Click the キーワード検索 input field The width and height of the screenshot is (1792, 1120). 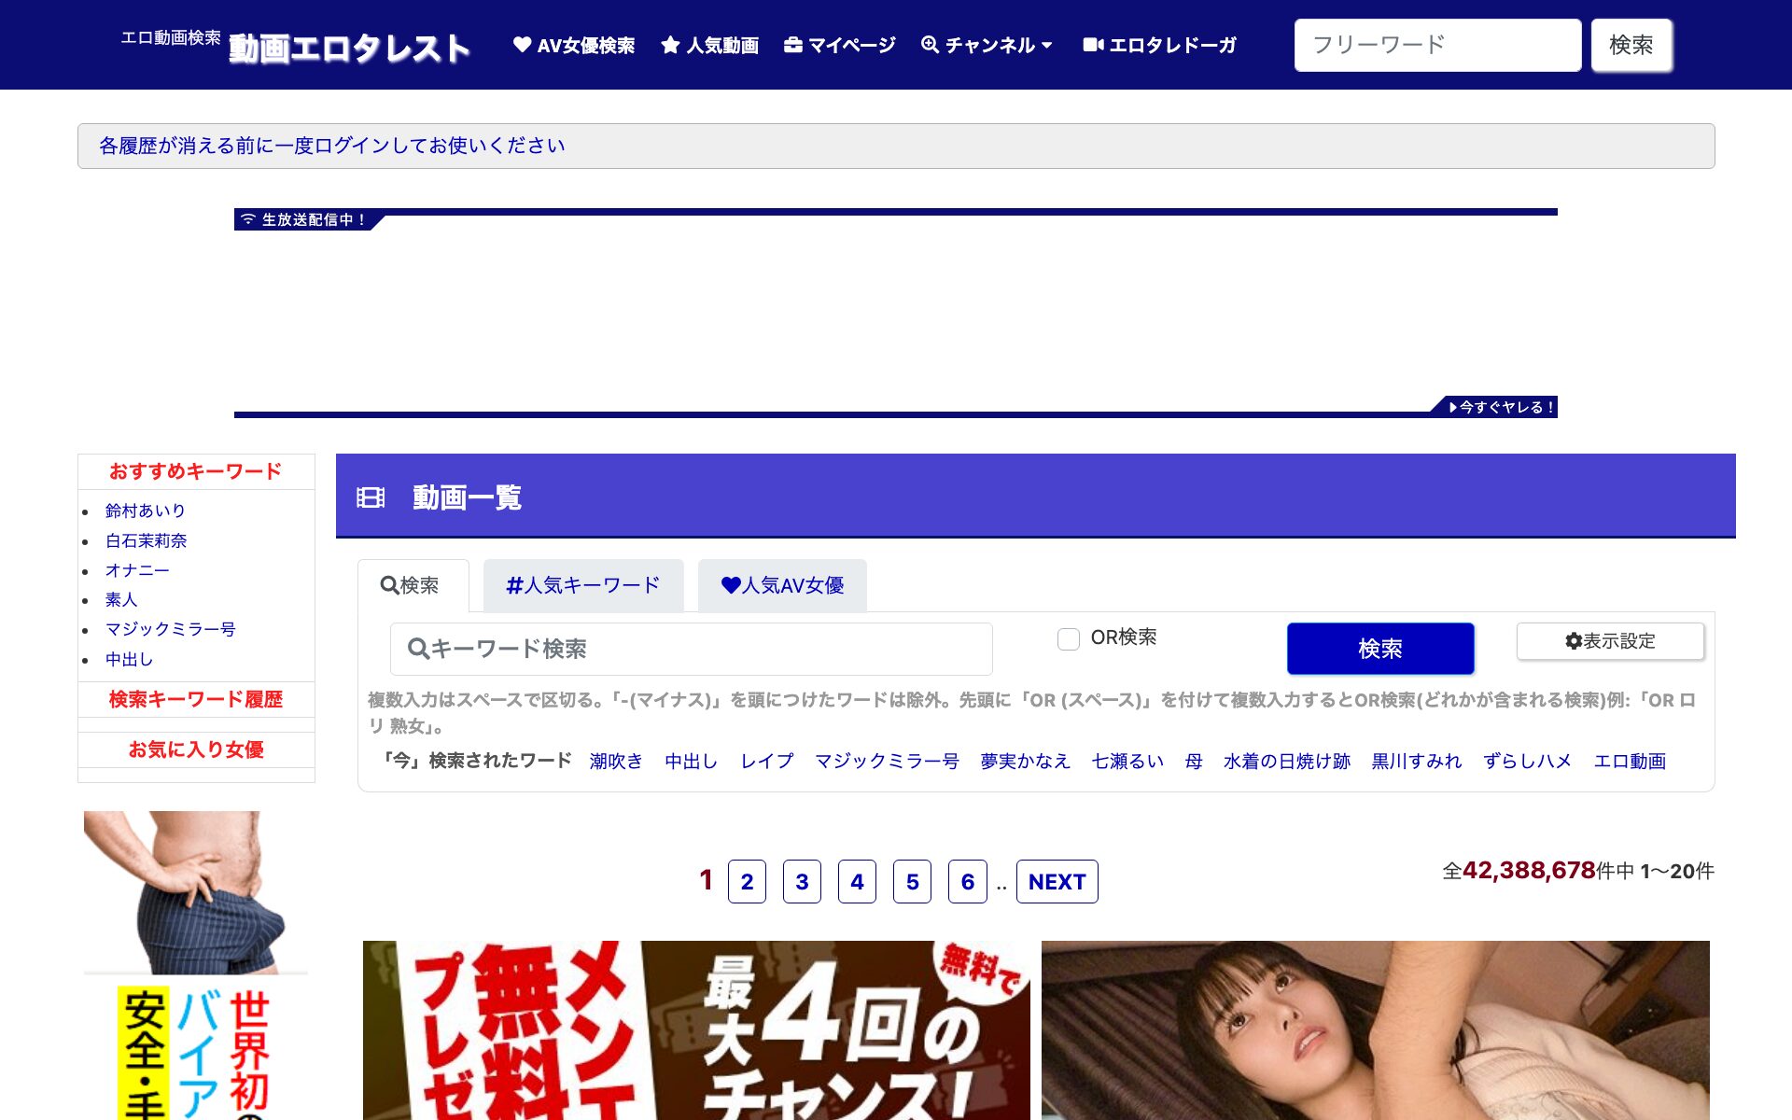691,649
